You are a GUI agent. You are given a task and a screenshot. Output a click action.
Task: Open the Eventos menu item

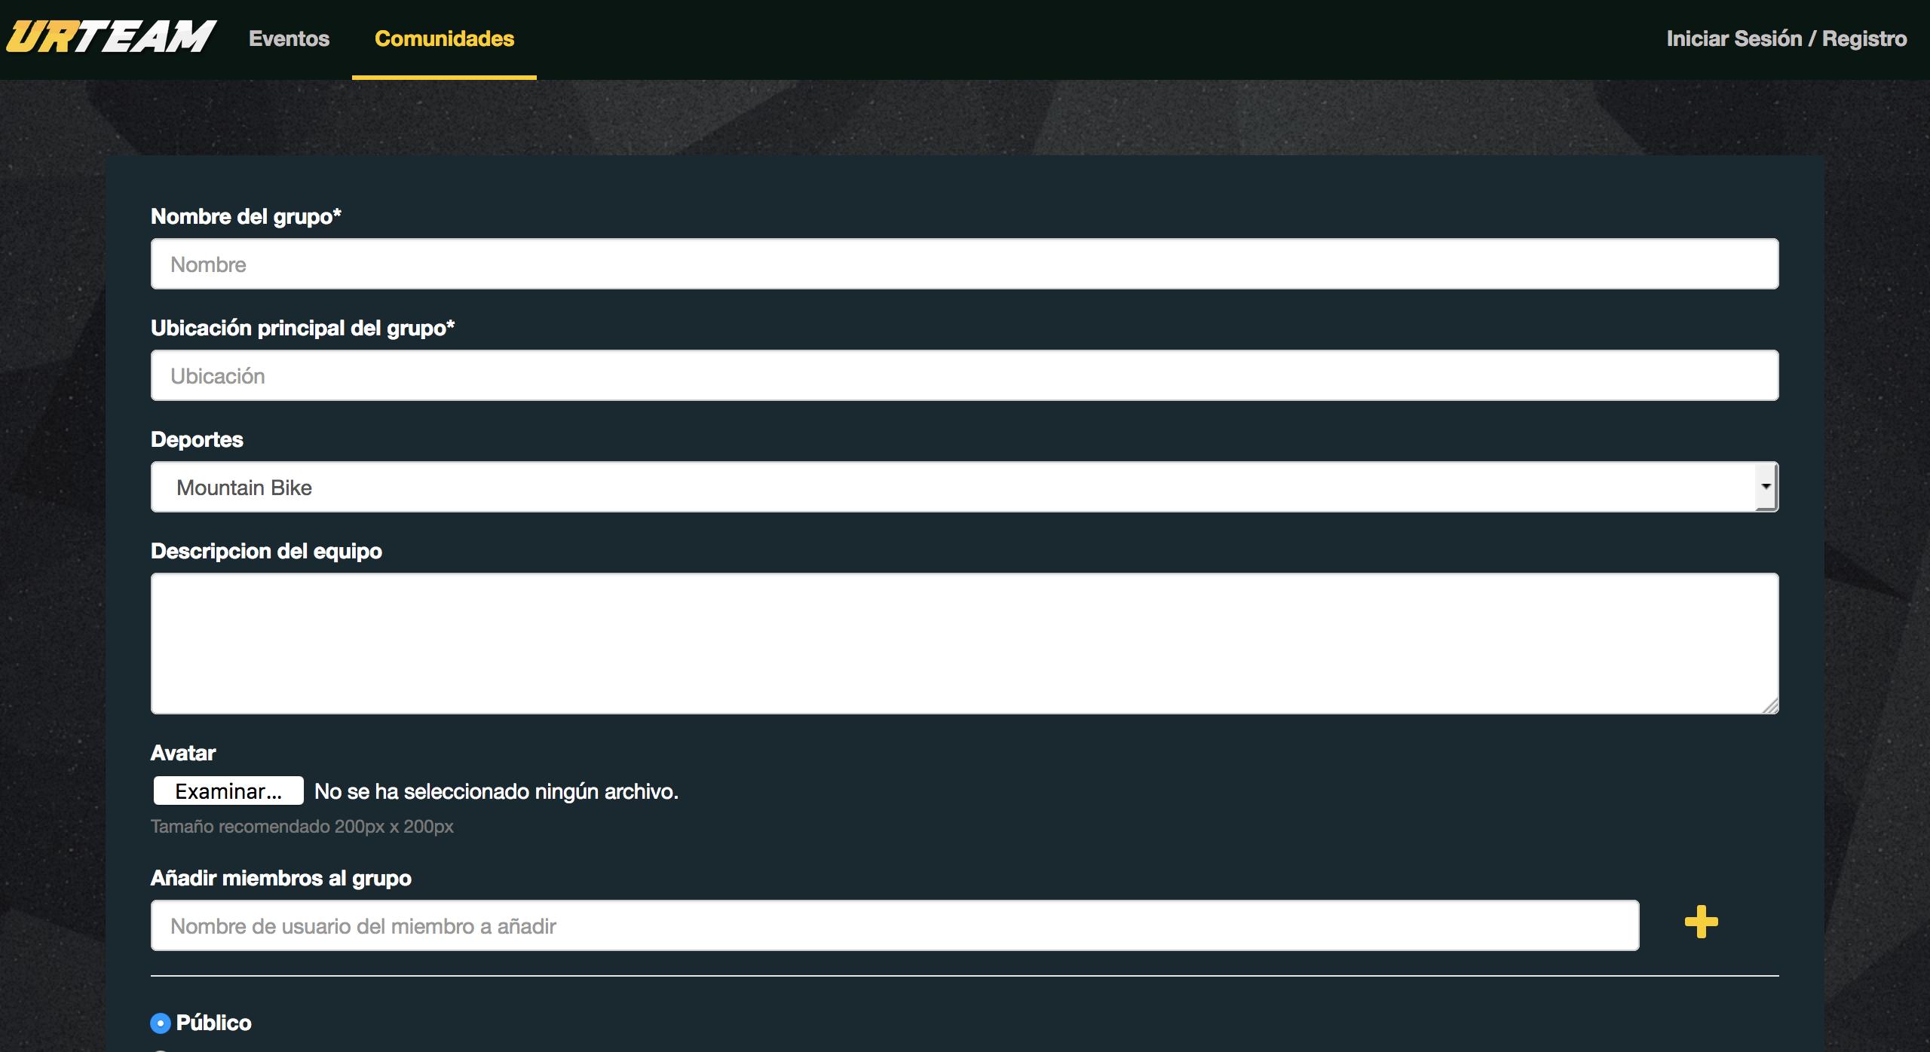click(289, 38)
